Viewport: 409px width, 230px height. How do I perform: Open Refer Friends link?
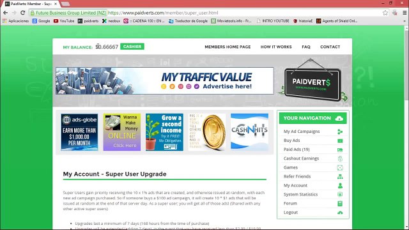click(297, 176)
